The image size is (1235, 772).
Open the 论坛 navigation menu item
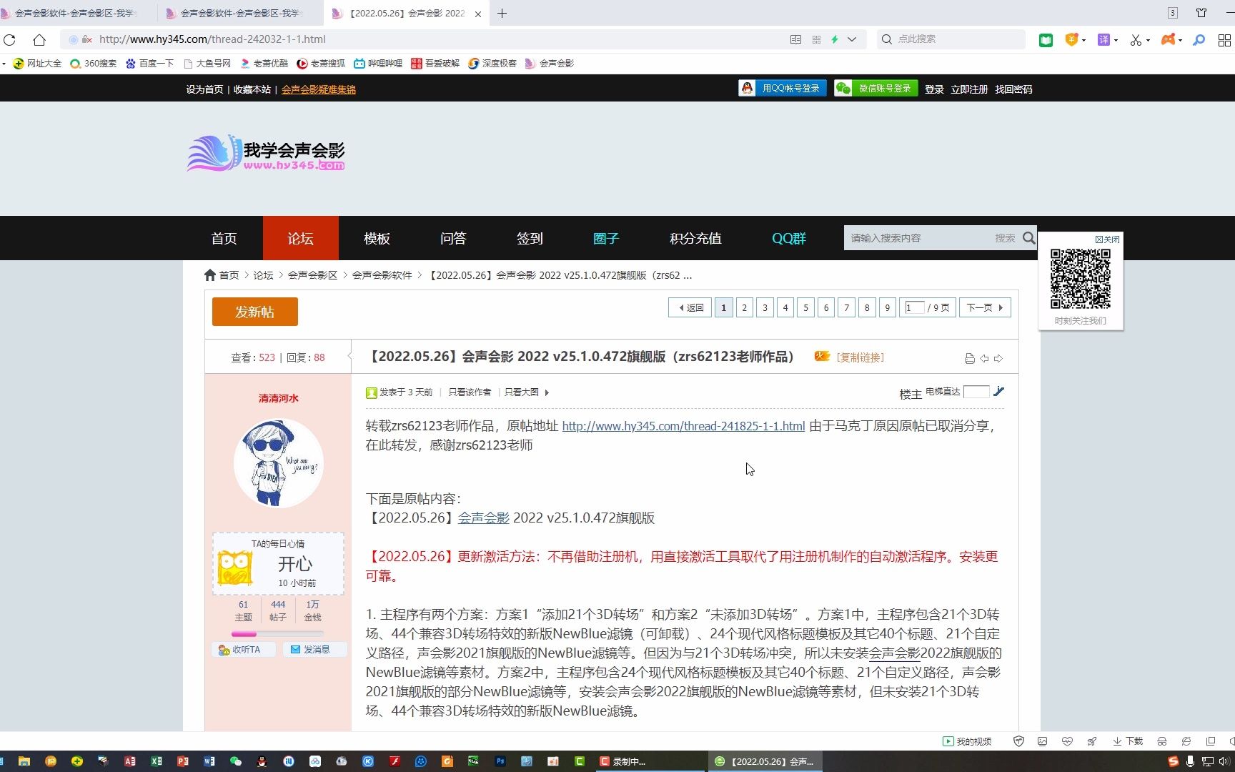coord(300,238)
